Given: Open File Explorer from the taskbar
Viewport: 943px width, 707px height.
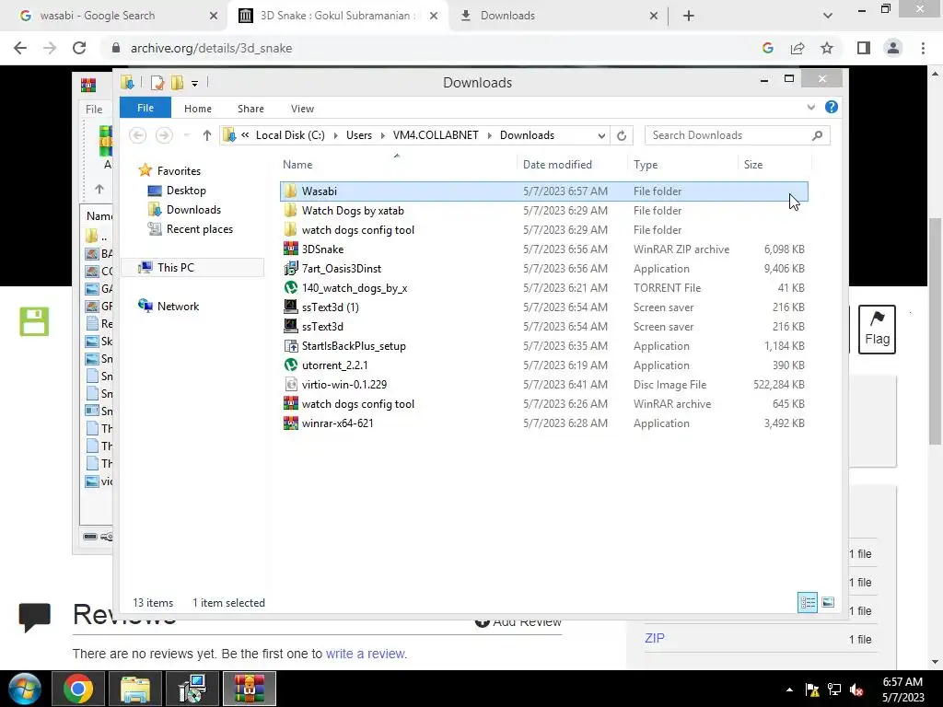Looking at the screenshot, I should (x=135, y=689).
